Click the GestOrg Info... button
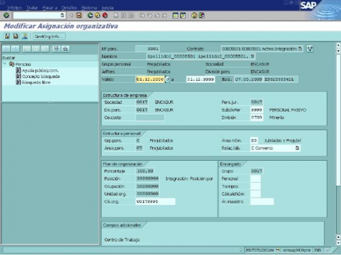The height and width of the screenshot is (255, 341). point(48,36)
